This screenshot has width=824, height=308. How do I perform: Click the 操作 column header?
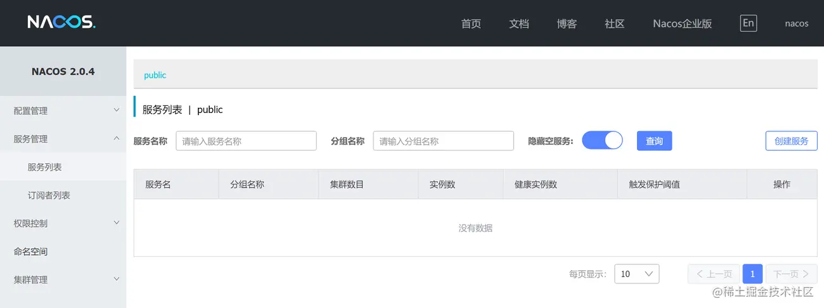coord(782,184)
